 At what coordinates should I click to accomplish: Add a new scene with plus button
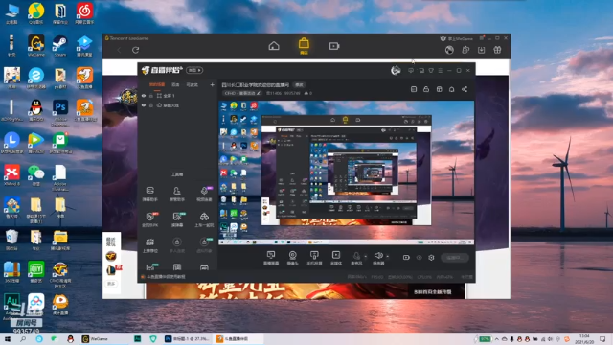pos(212,84)
